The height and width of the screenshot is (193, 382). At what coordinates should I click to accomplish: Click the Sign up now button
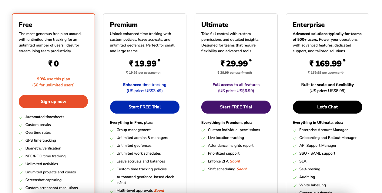point(53,101)
